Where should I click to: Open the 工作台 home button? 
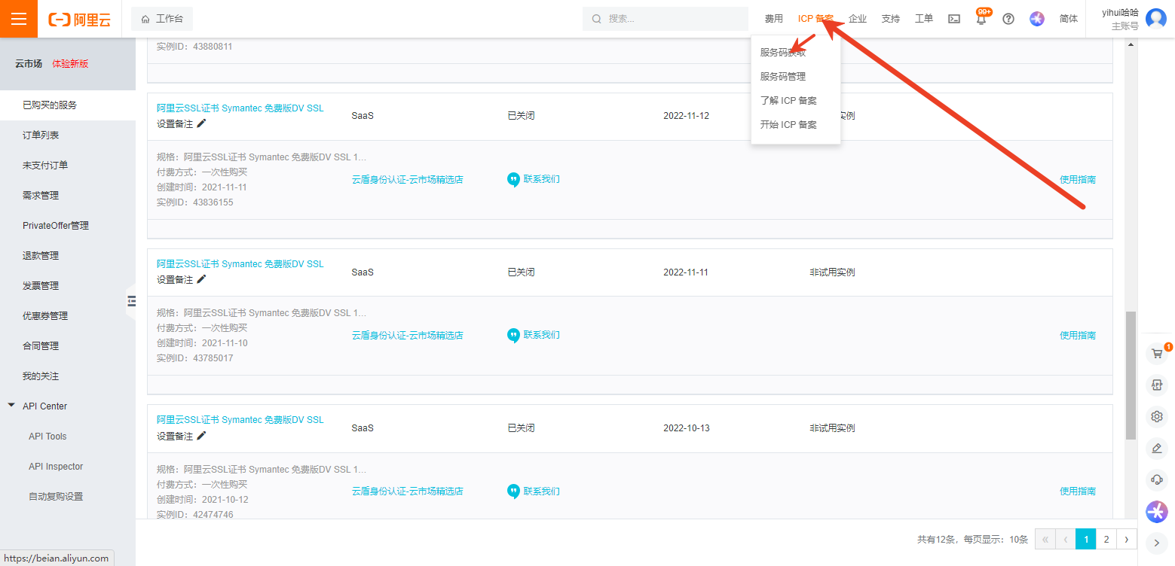tap(162, 19)
